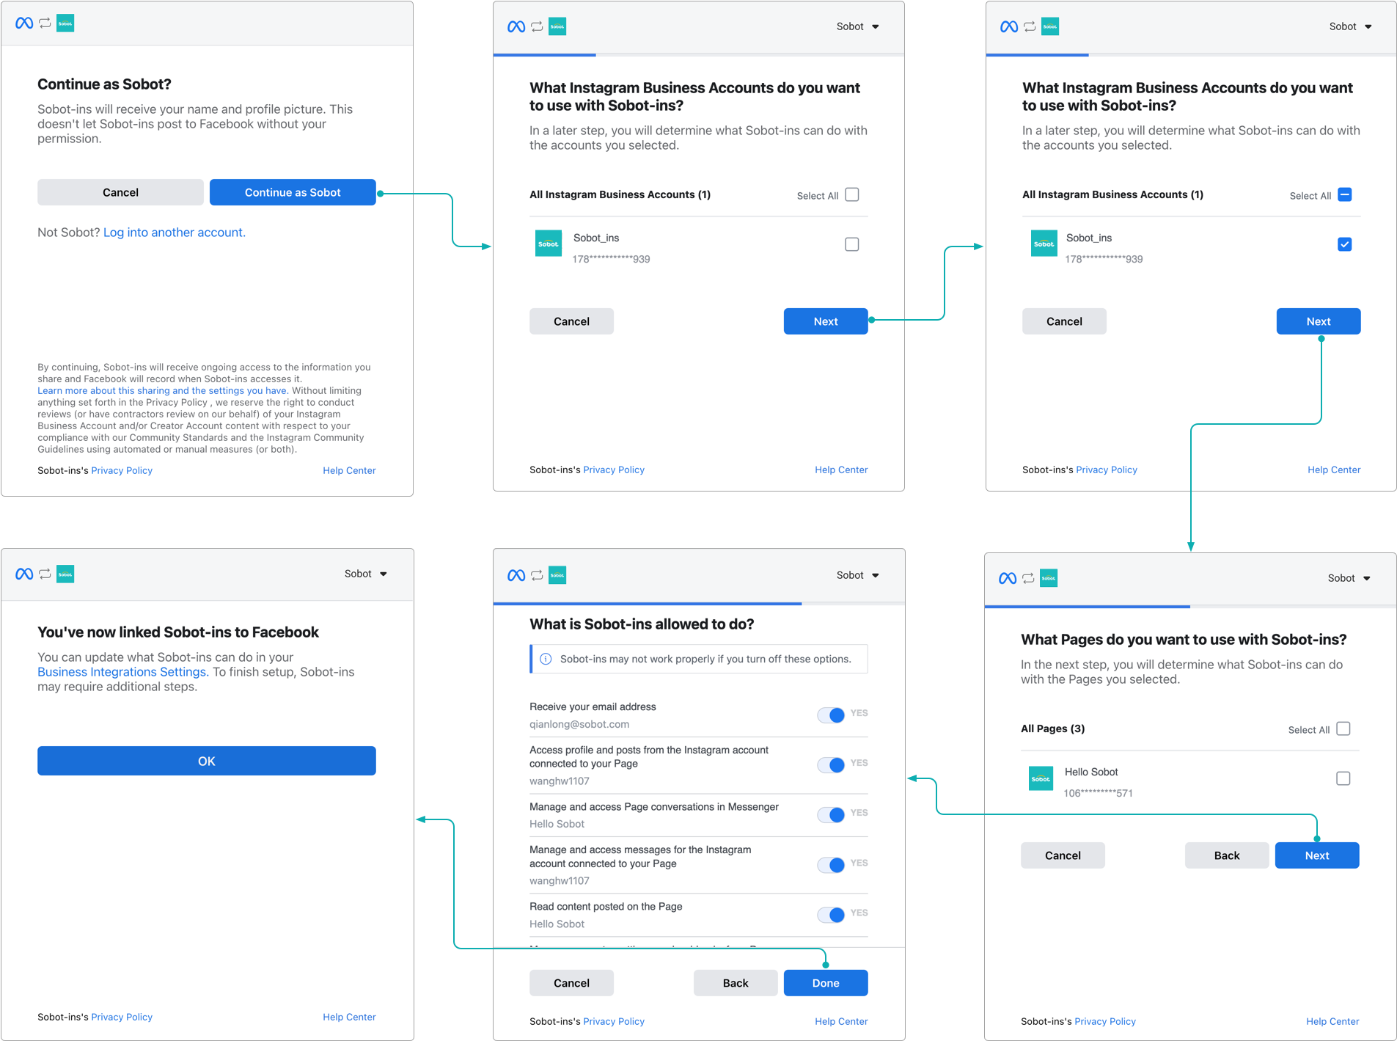This screenshot has width=1397, height=1041.
Task: Click sync arrows icon in 'You've now linked' dialog
Action: [45, 574]
